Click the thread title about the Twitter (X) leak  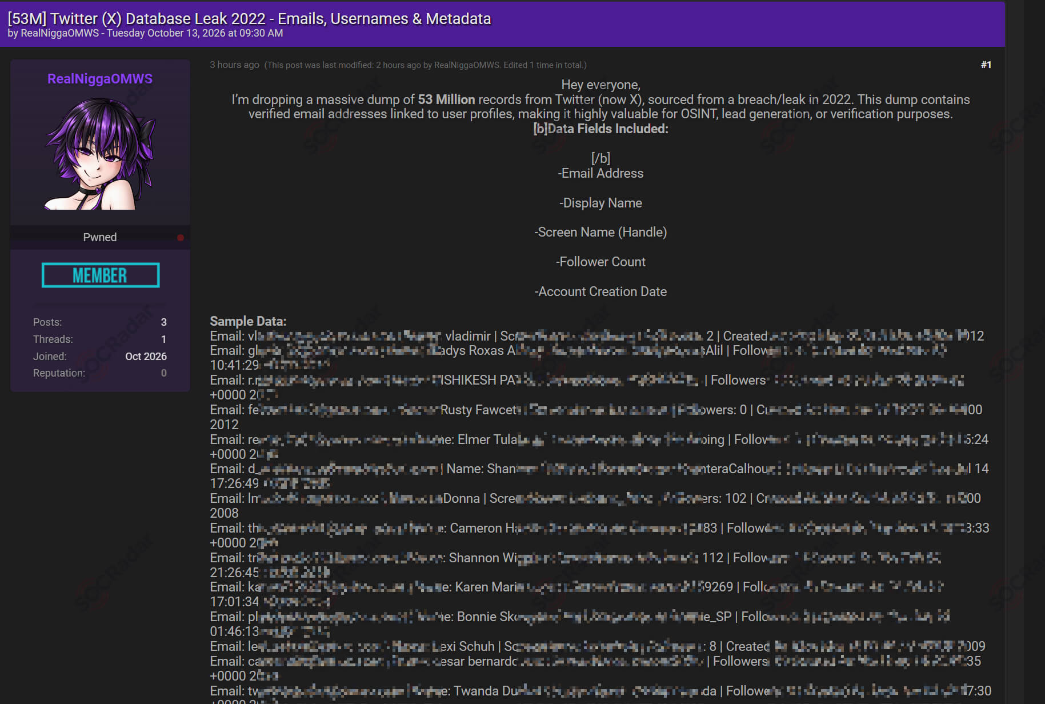pos(249,18)
